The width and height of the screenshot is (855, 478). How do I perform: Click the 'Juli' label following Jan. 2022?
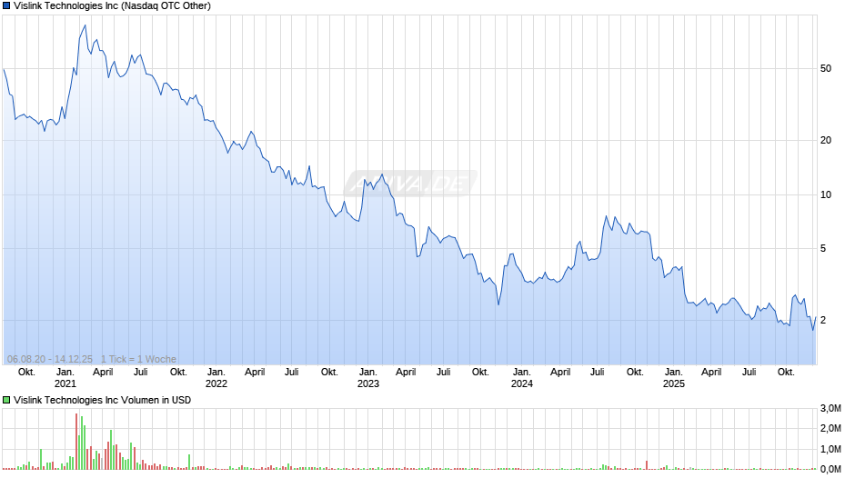click(292, 373)
